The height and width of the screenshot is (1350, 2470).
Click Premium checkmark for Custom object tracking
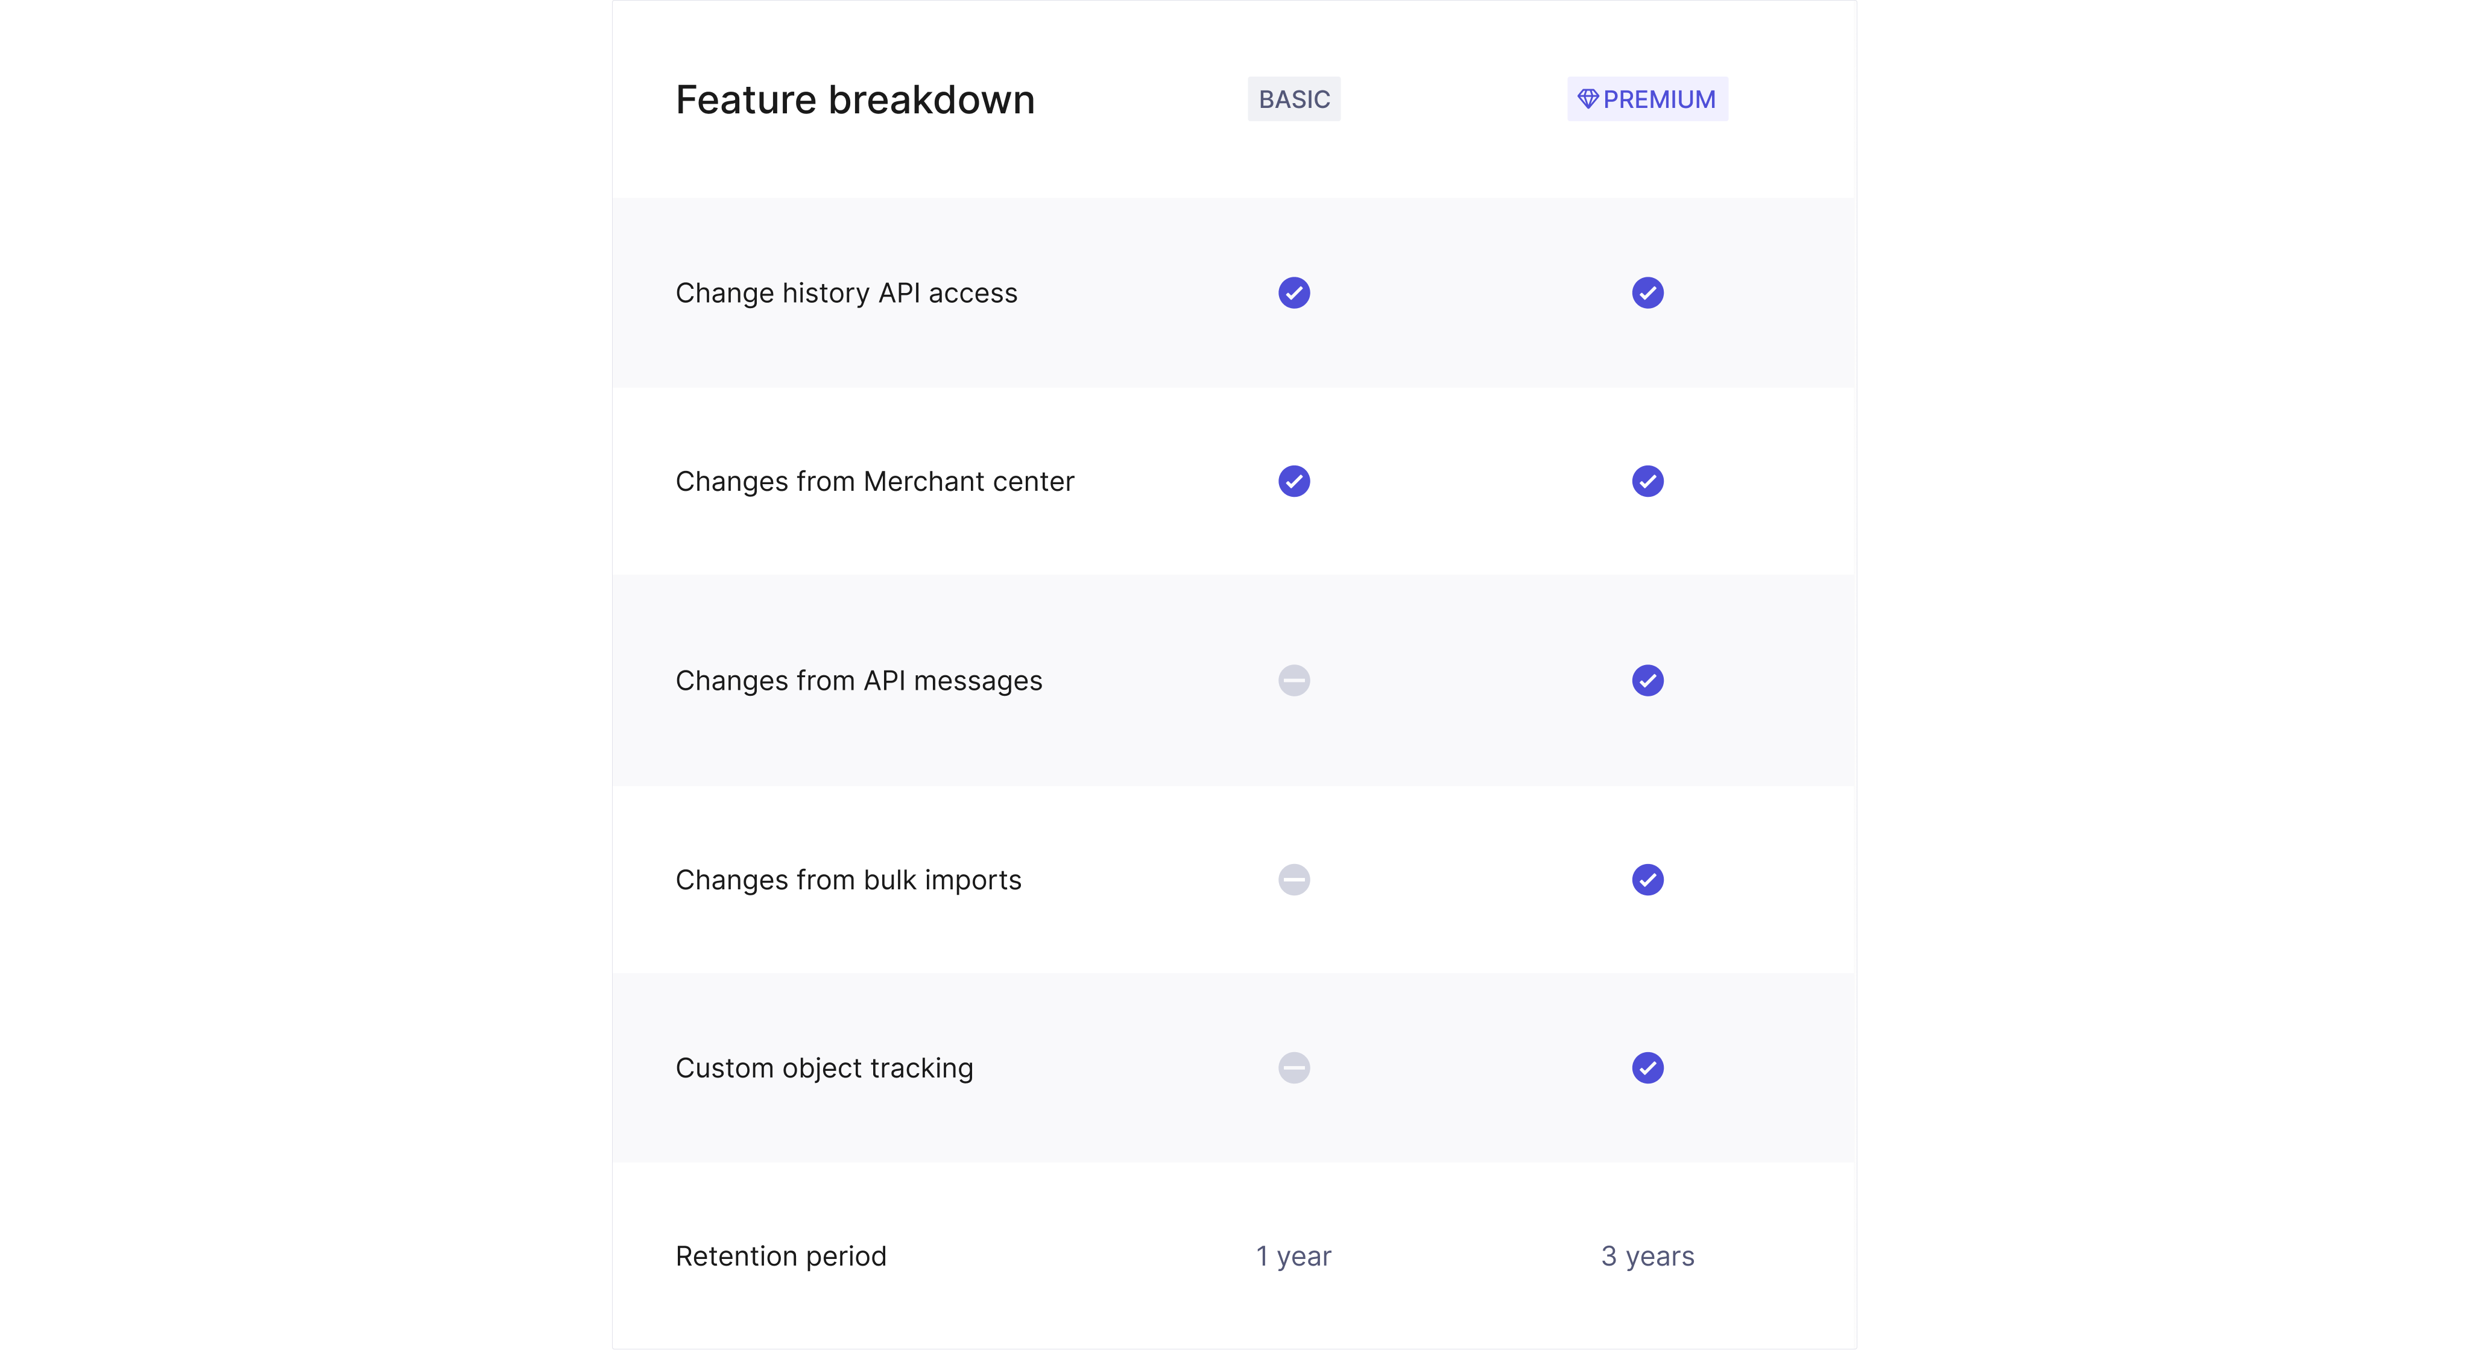(x=1647, y=1068)
